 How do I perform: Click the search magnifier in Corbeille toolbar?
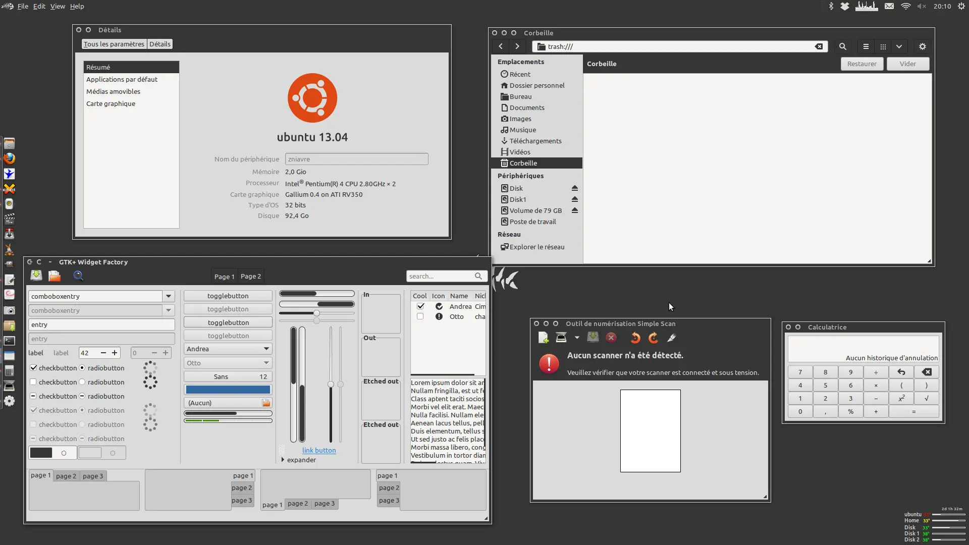click(842, 46)
